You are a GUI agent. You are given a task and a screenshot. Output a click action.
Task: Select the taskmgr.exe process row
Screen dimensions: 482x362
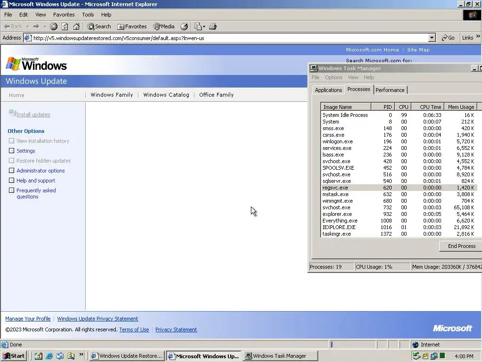399,234
